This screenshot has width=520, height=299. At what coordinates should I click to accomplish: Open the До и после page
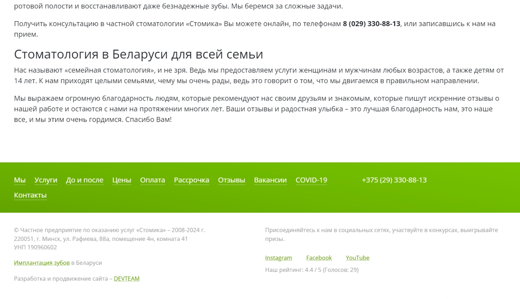coord(85,180)
